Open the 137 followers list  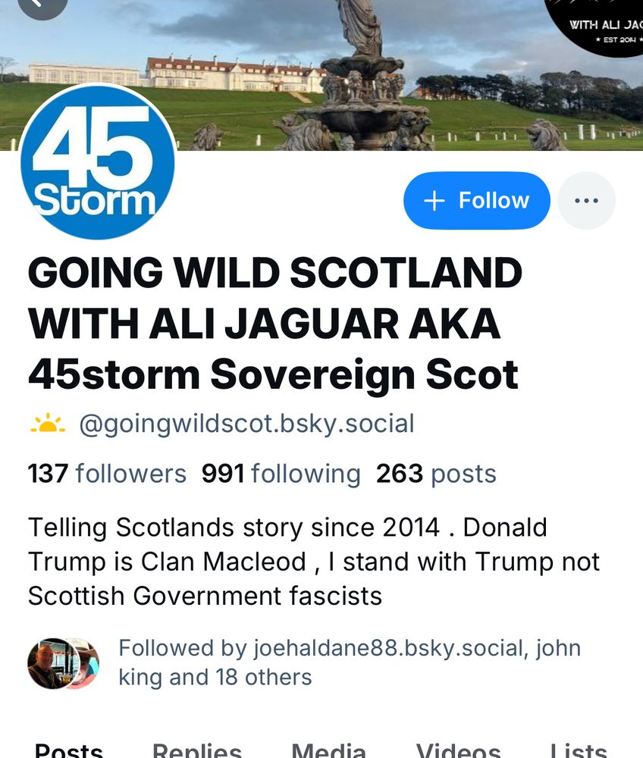(107, 473)
